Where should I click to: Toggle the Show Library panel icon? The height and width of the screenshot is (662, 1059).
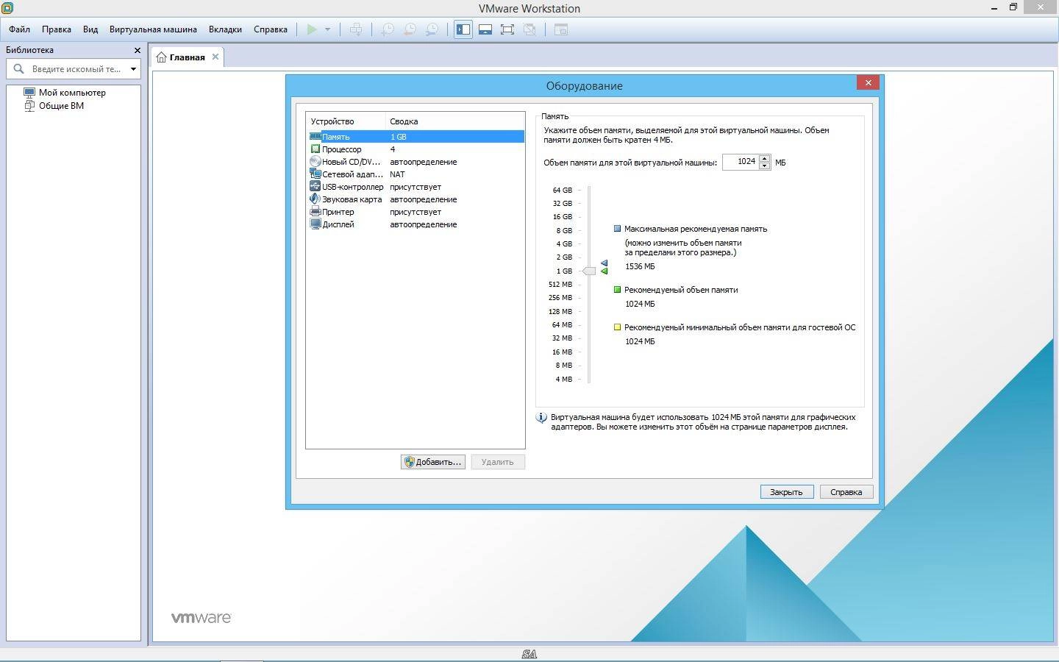click(x=463, y=29)
